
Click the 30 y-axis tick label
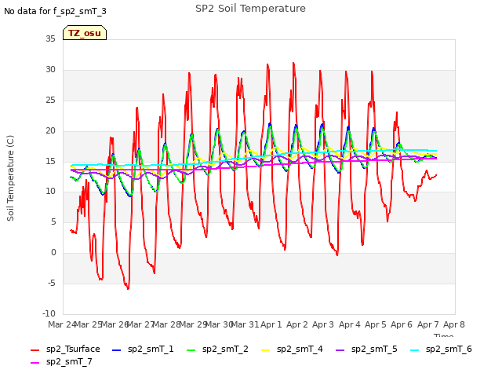click(x=50, y=69)
